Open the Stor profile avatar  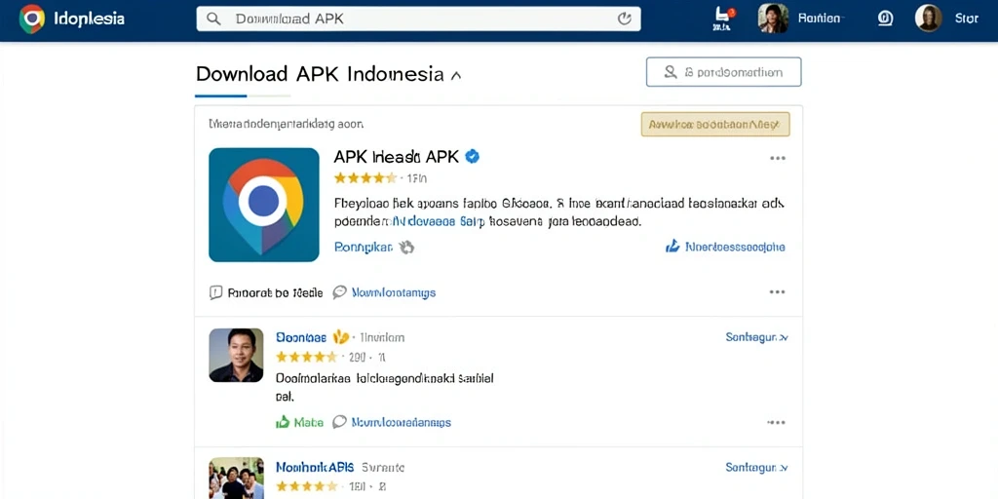click(929, 19)
